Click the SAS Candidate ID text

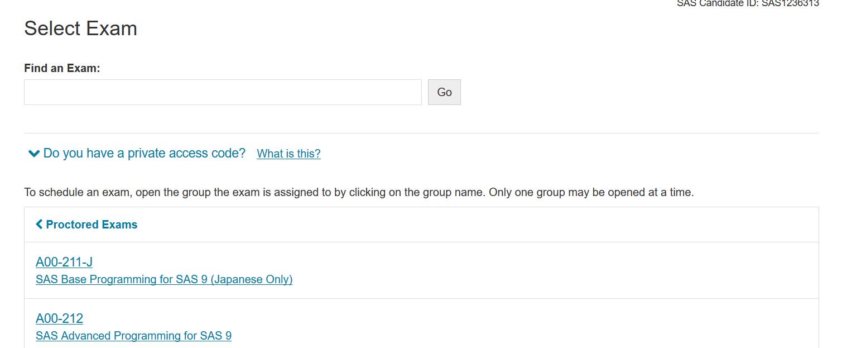point(748,3)
